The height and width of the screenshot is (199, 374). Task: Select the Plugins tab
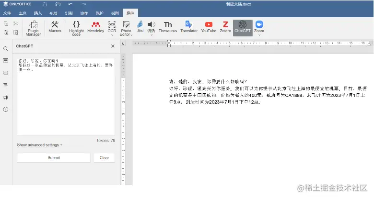point(130,13)
